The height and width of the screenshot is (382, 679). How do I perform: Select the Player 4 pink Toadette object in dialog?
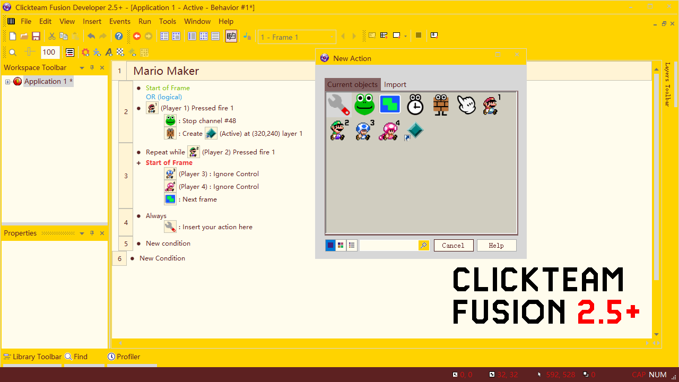click(390, 130)
